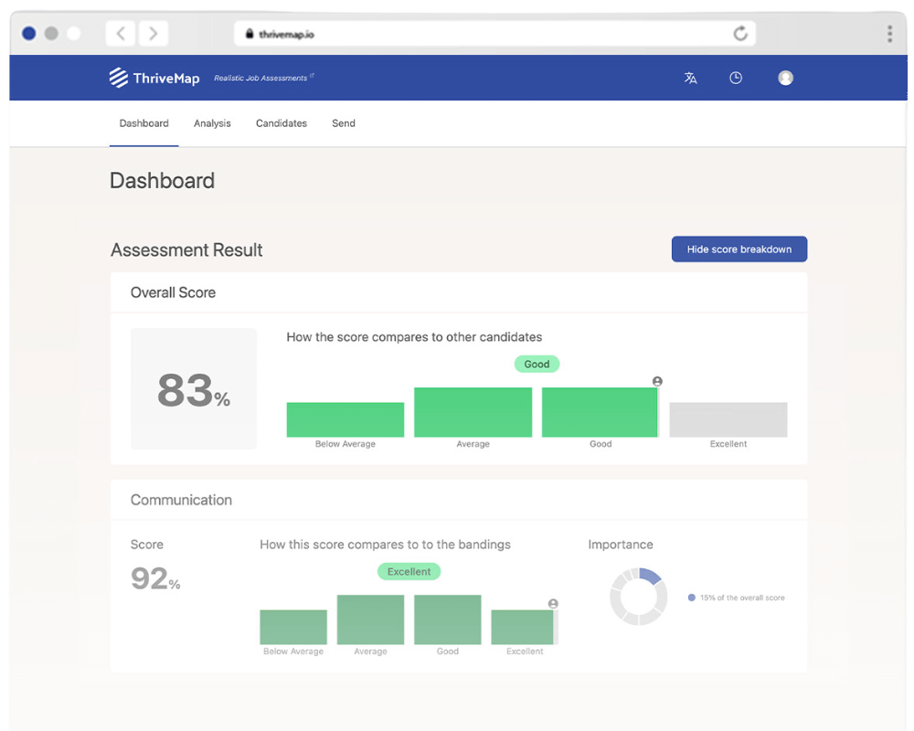Click the 83% overall score box
This screenshot has height=731, width=914.
coord(194,389)
